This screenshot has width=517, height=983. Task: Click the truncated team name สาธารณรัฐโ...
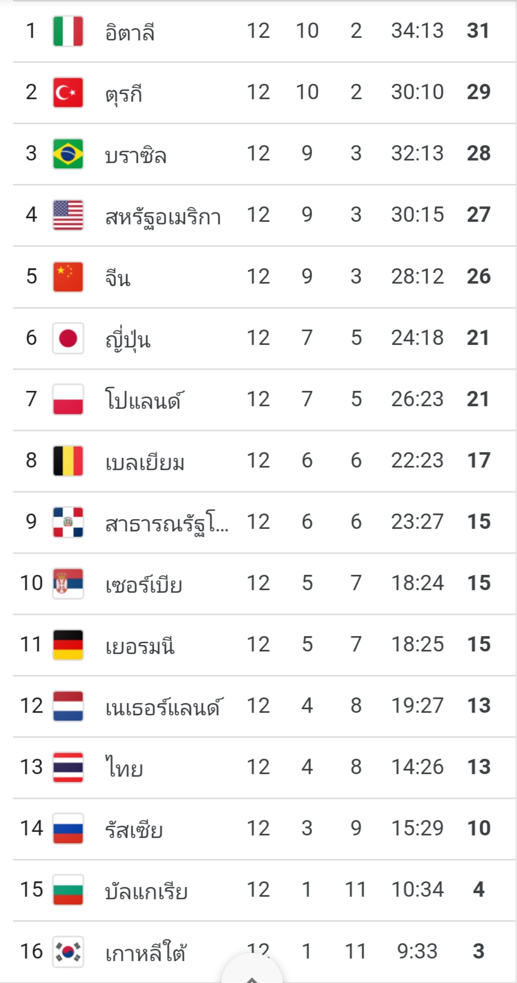coord(167,523)
